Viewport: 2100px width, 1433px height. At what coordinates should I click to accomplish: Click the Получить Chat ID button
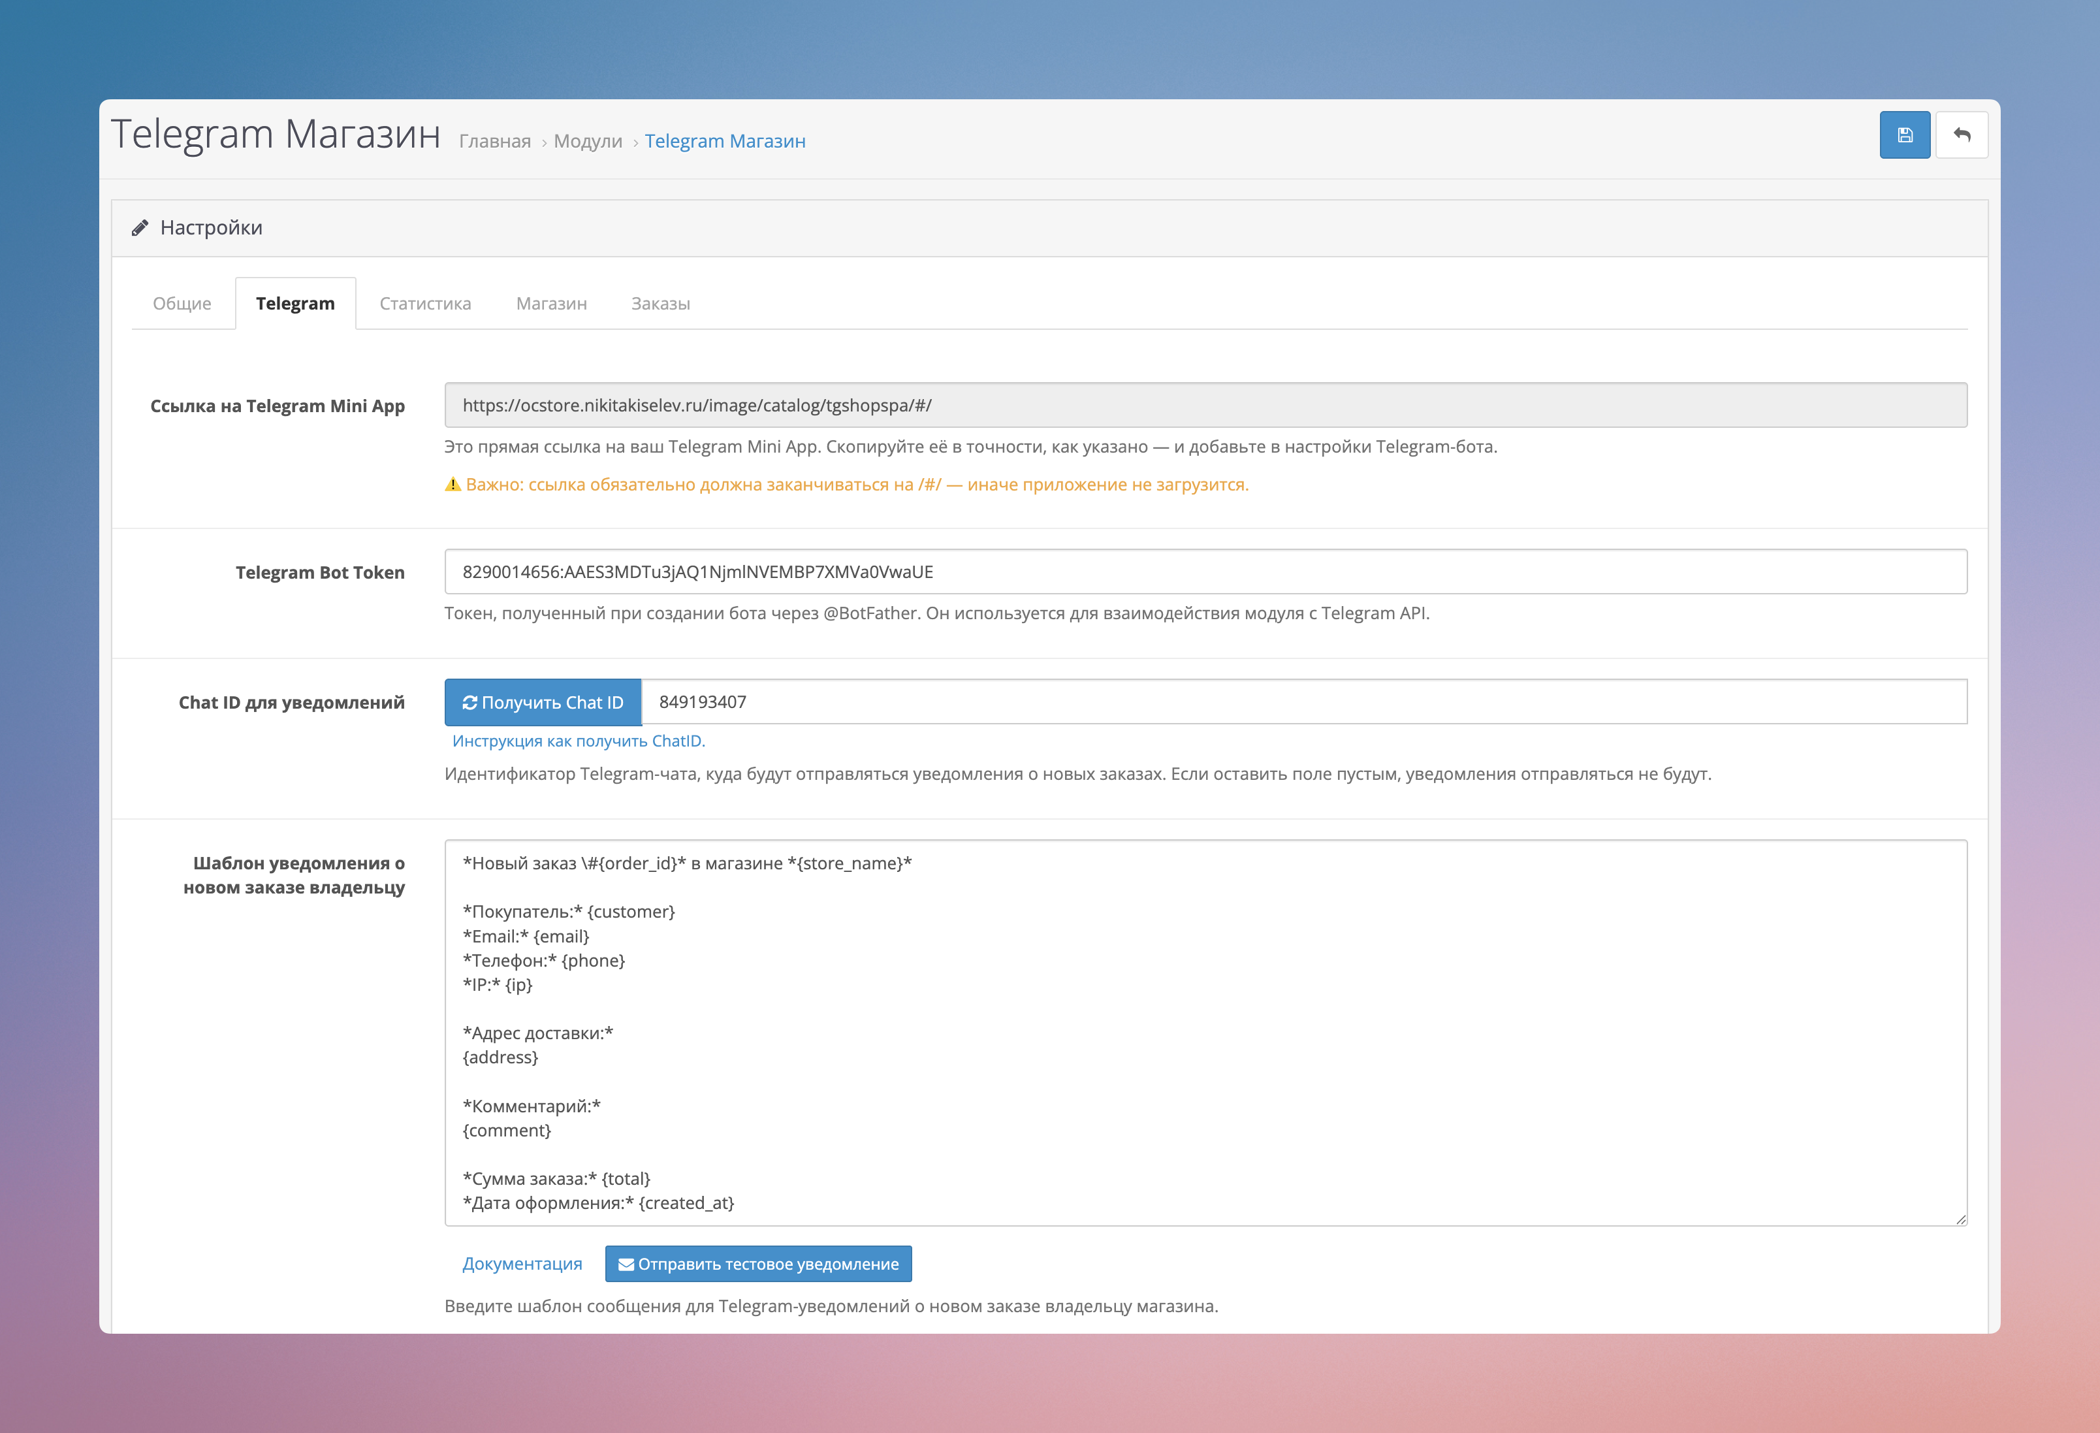pyautogui.click(x=543, y=703)
